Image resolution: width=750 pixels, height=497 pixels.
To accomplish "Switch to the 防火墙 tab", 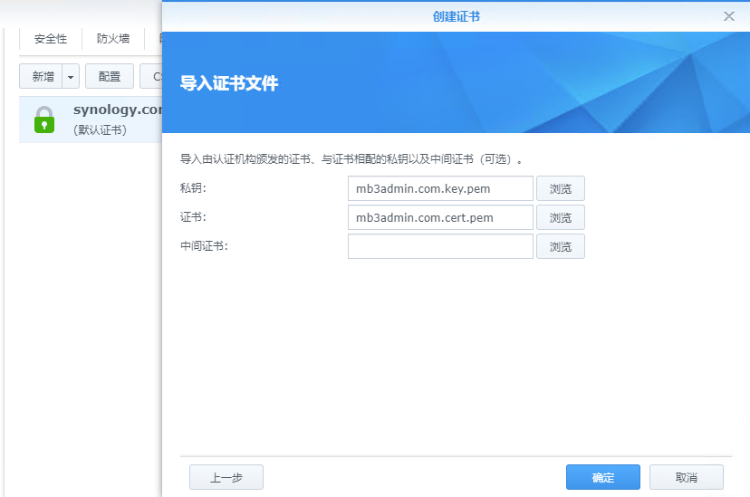I will (x=113, y=39).
